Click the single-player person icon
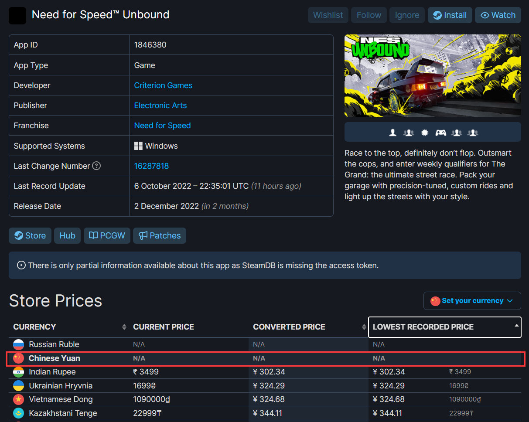529x422 pixels. tap(392, 133)
